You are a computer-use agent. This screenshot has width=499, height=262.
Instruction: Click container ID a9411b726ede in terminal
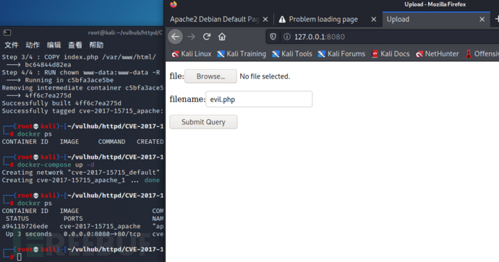[x=25, y=227]
